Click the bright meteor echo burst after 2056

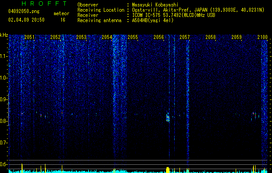(168, 117)
